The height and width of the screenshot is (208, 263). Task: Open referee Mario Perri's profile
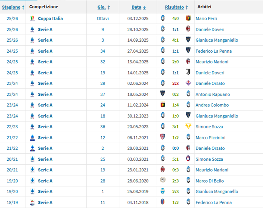tap(206, 19)
